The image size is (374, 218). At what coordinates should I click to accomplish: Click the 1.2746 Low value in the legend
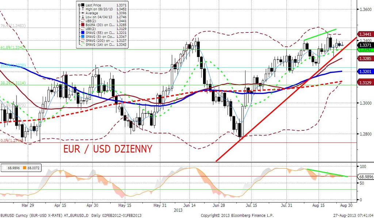(121, 17)
